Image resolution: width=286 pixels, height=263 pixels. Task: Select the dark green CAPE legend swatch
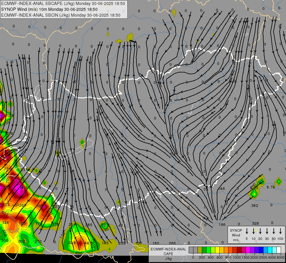coord(204,250)
